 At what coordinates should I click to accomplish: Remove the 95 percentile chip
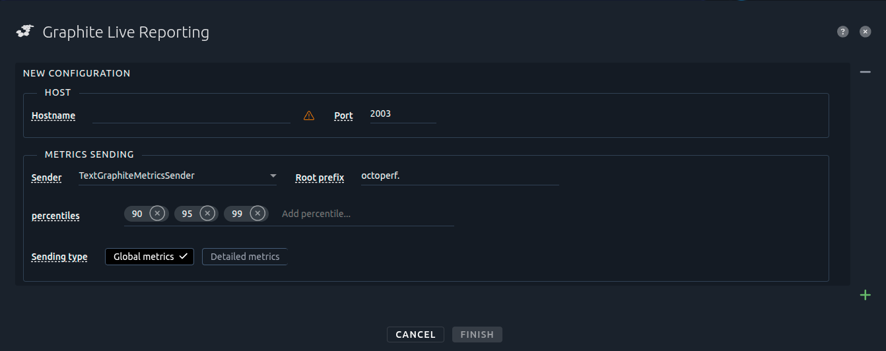pyautogui.click(x=207, y=214)
